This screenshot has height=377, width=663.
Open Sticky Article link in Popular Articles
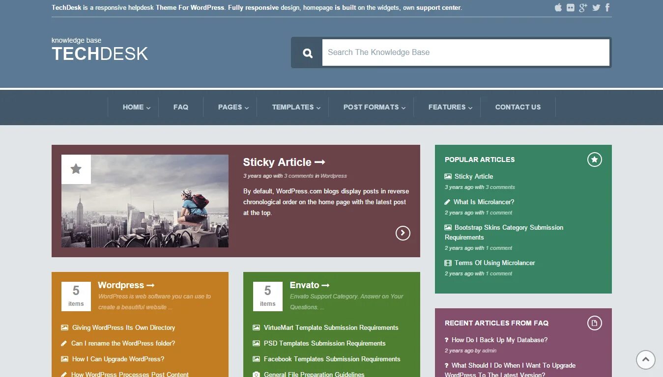point(474,176)
